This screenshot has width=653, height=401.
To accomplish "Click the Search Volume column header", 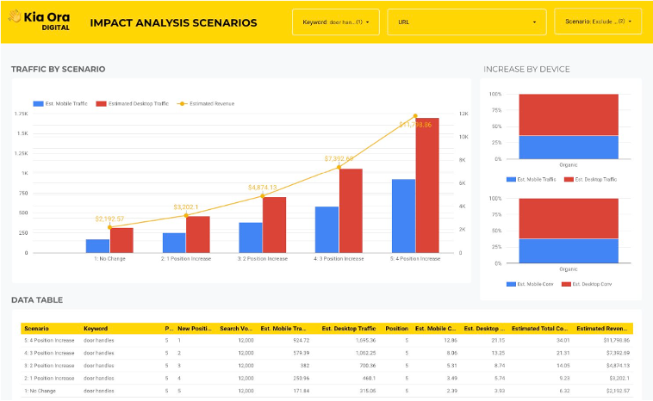I will coord(236,328).
